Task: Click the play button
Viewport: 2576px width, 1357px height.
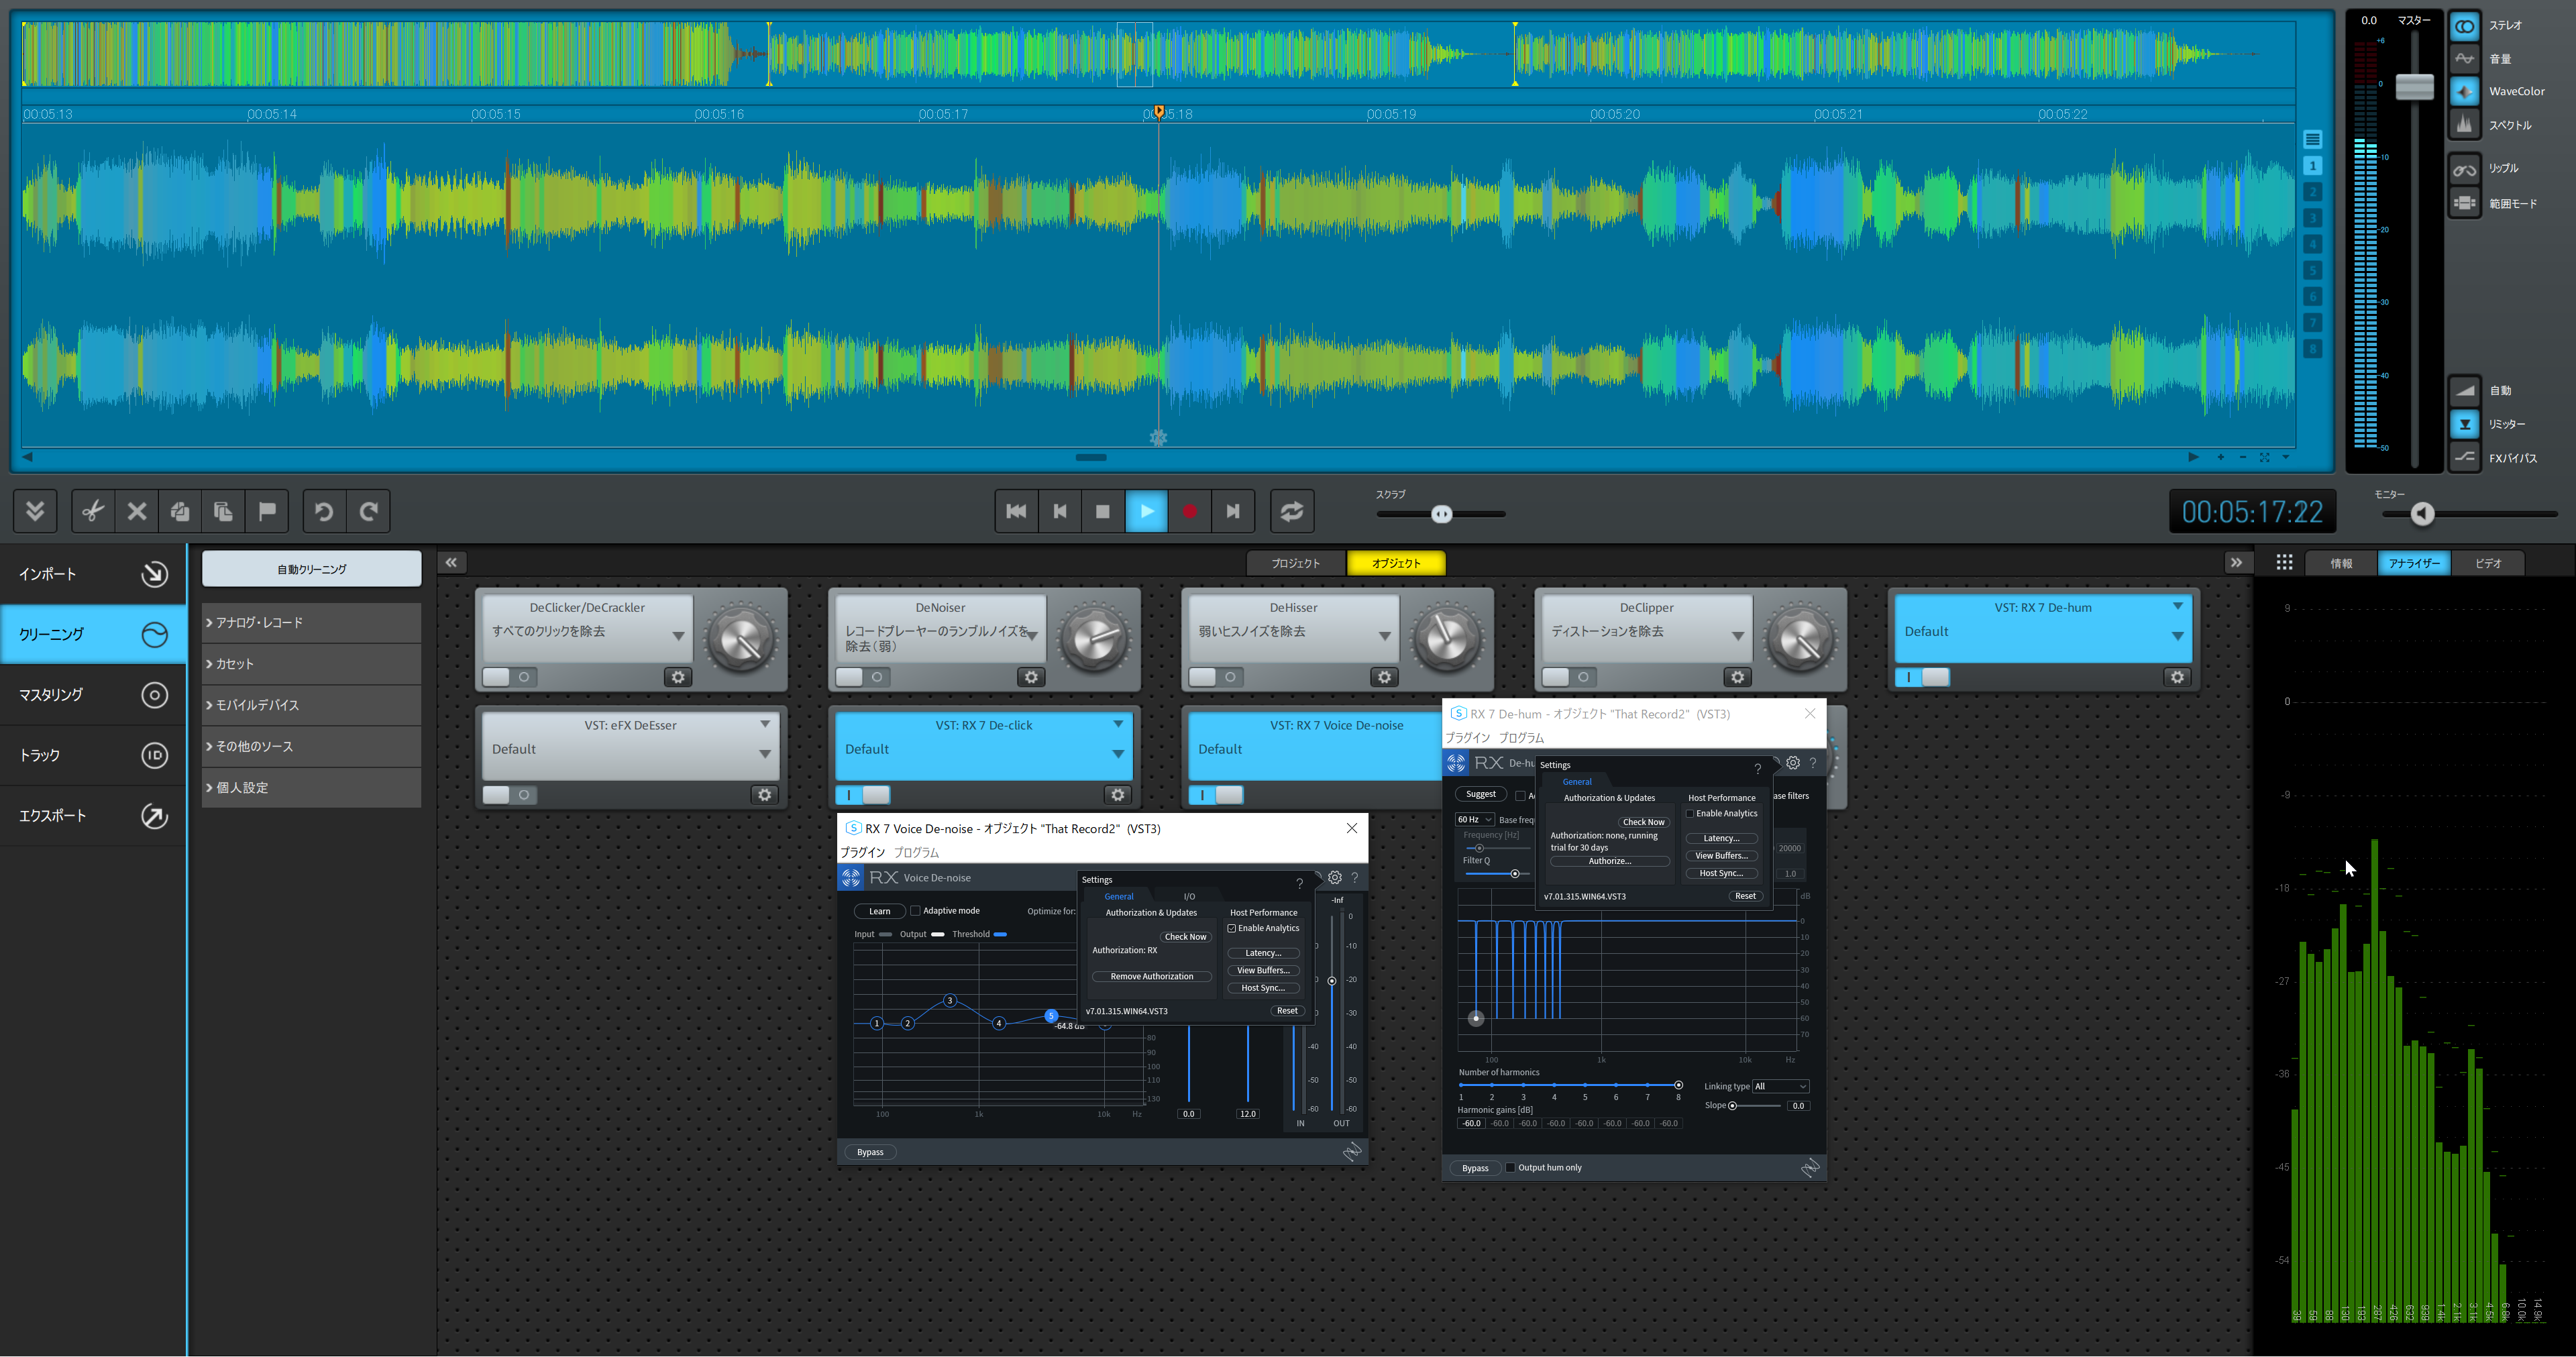Action: (1146, 511)
